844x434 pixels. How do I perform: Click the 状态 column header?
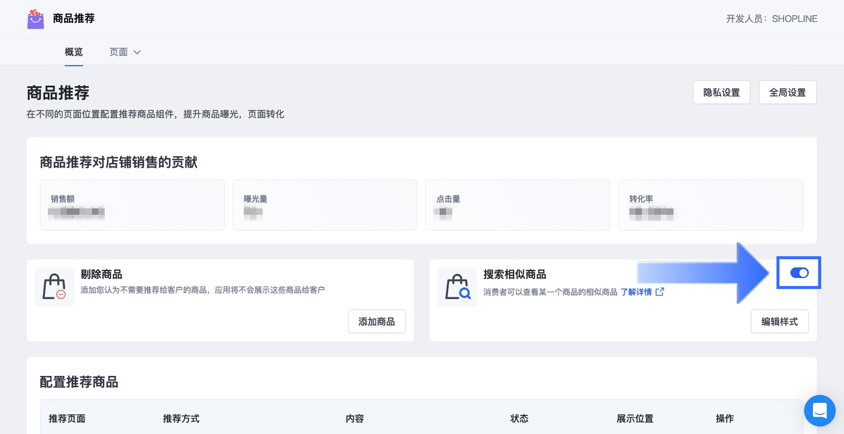[519, 419]
